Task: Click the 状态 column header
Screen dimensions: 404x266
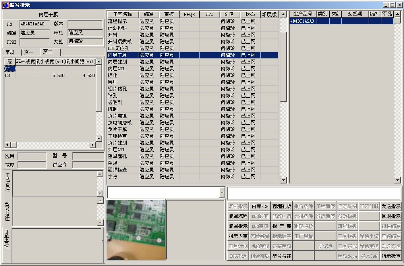Action: point(250,14)
